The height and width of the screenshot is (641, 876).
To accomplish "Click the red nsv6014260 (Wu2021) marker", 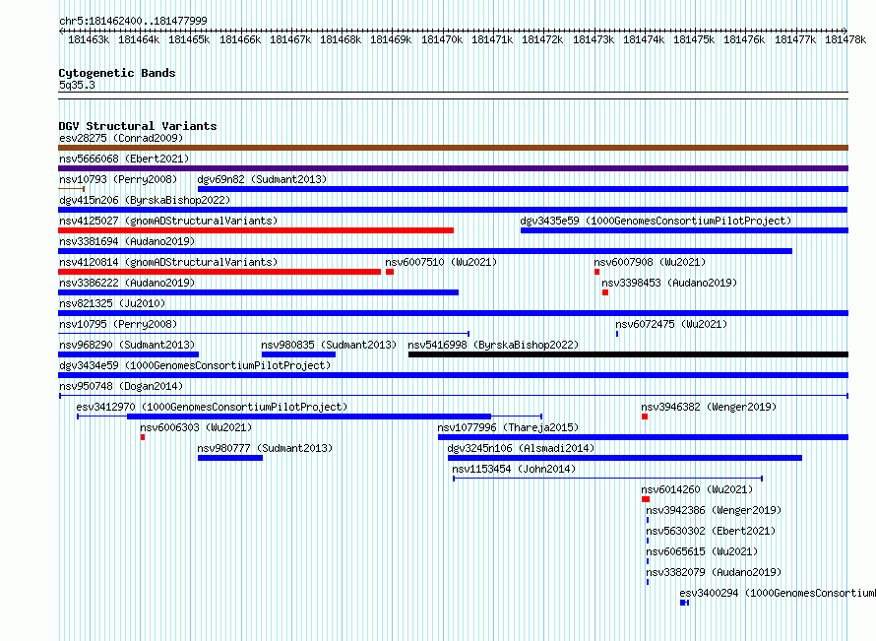I will [646, 499].
